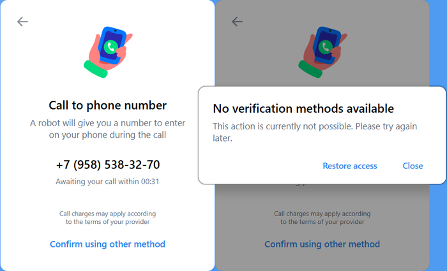
Task: Click the call charges note in the white panel
Action: 107,218
